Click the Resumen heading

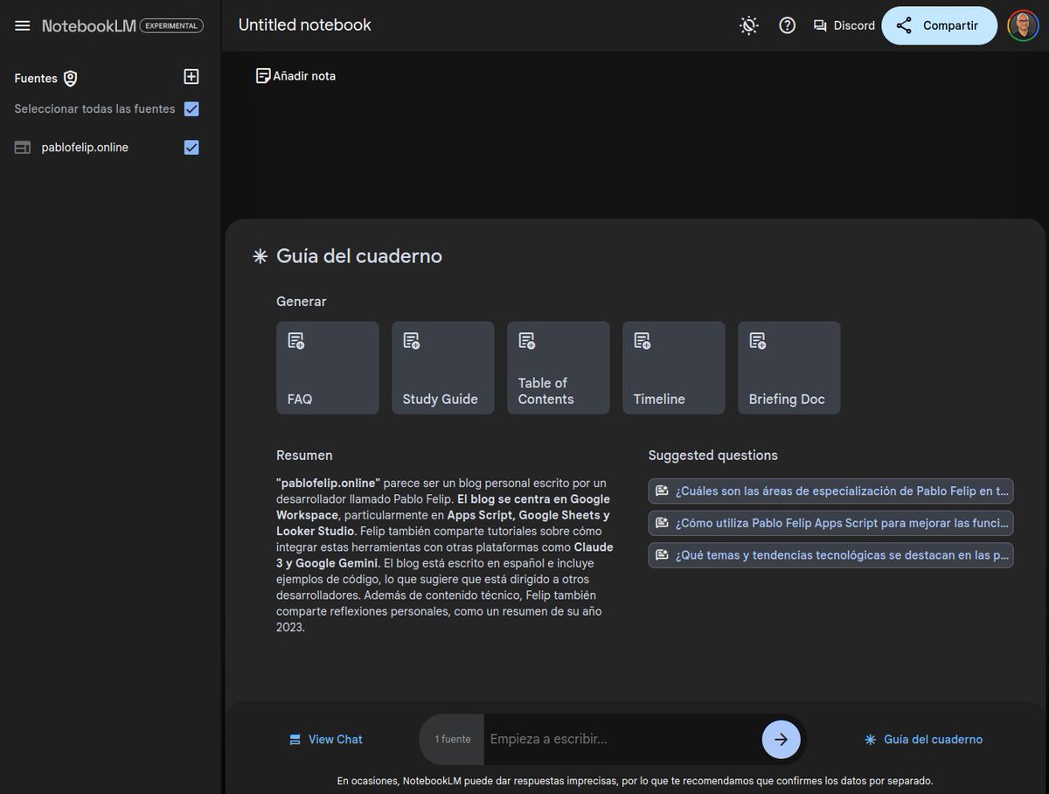pyautogui.click(x=304, y=456)
